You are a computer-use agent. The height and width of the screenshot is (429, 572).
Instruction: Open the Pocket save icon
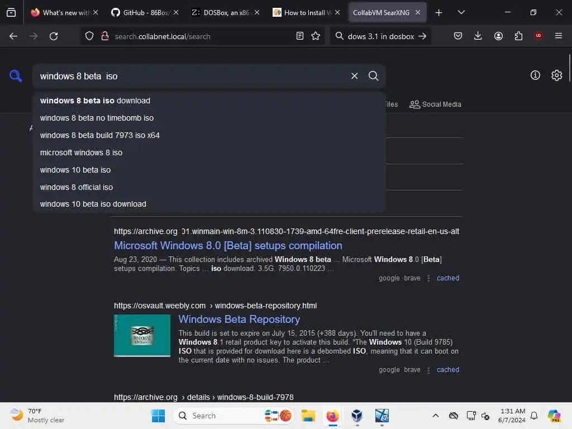pos(458,36)
